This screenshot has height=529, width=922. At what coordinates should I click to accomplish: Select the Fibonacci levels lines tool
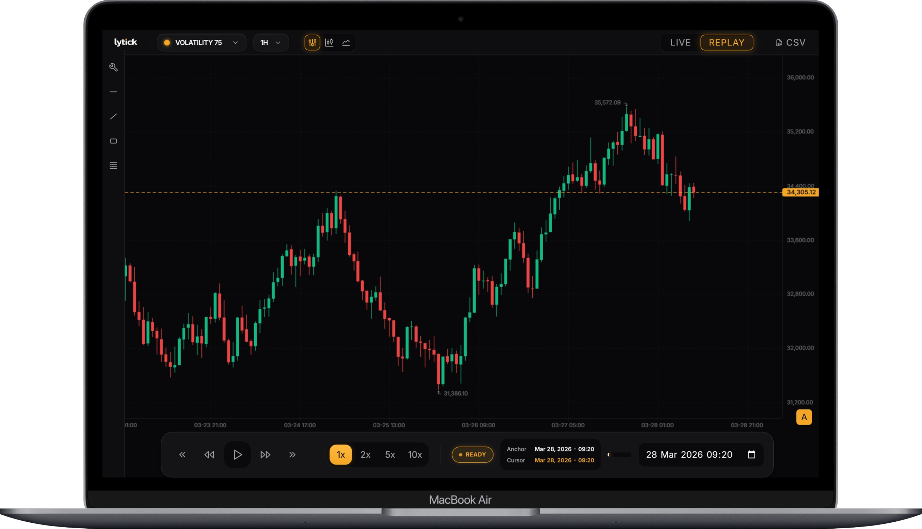113,166
